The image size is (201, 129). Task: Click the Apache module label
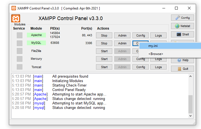click(36, 35)
